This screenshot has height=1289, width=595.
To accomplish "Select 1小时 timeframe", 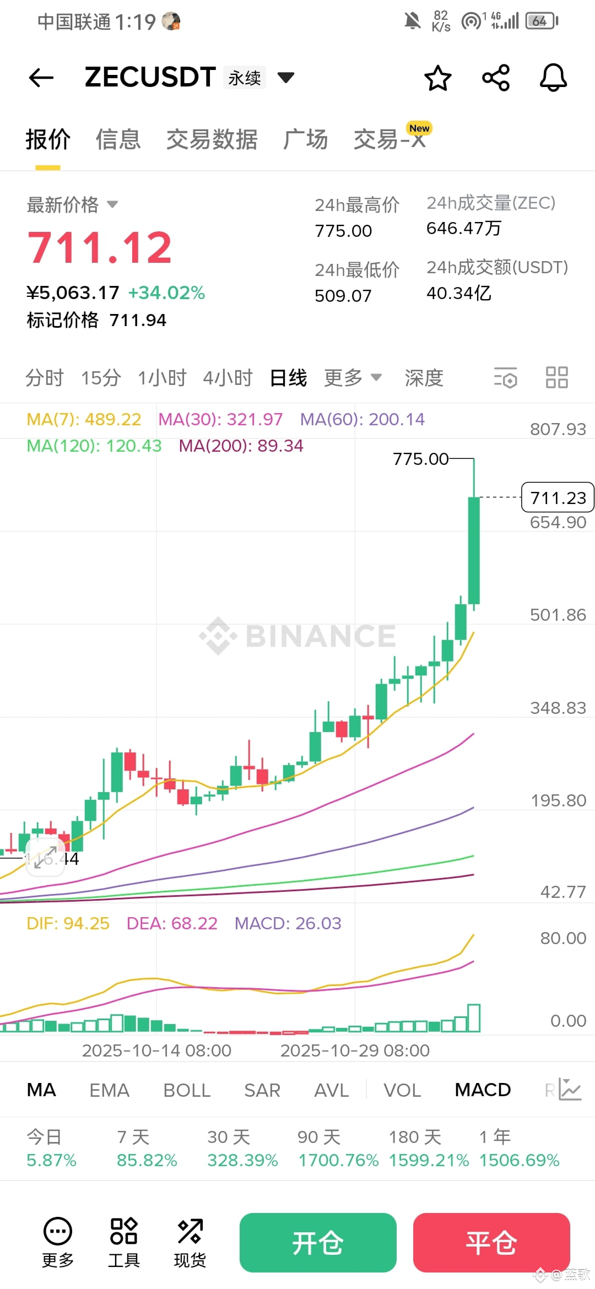I will pos(162,378).
